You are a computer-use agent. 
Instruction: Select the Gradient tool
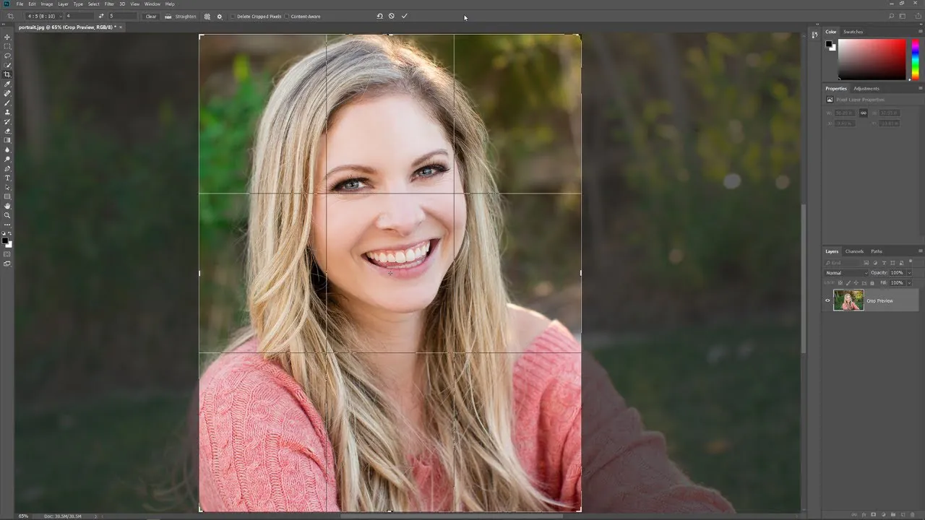(x=7, y=140)
